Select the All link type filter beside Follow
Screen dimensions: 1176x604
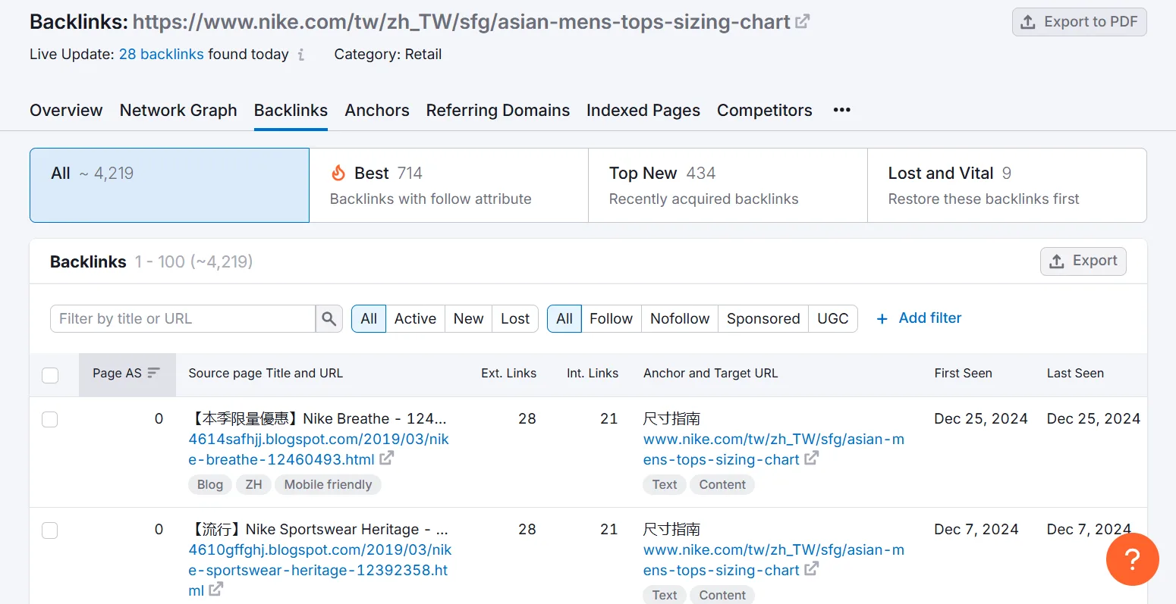click(564, 319)
